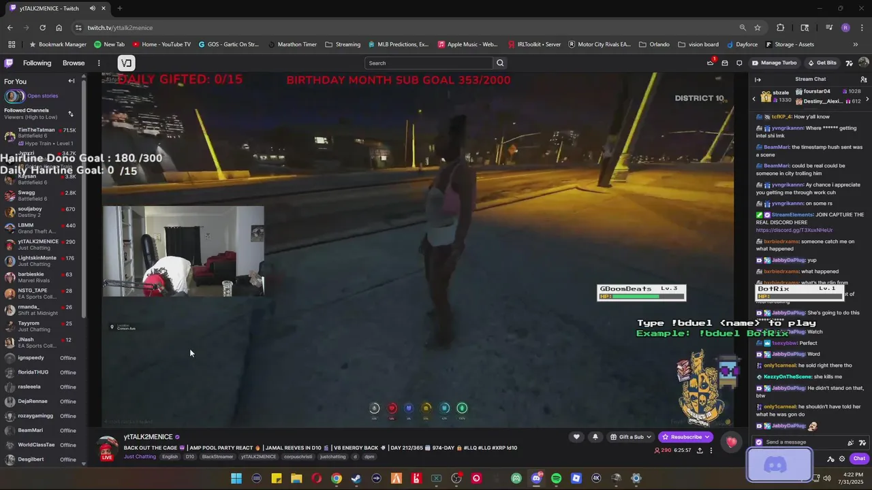
Task: Click the ytTALK2MENICE streamer avatar
Action: (x=107, y=447)
